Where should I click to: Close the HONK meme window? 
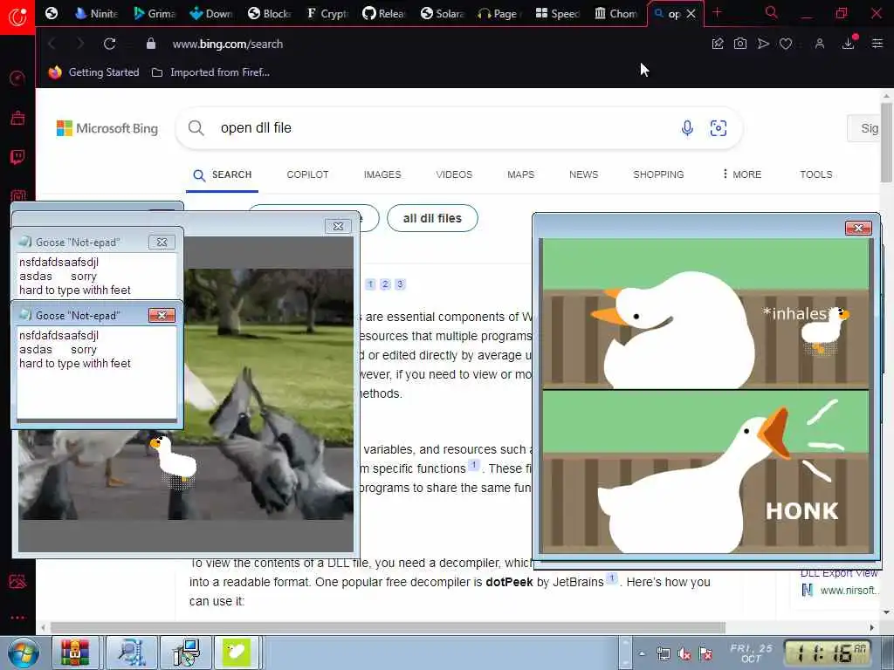click(x=858, y=228)
